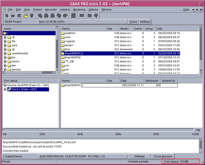Expand the cdrom folder tree node
Viewport: 205px width, 165px height.
click(x=5, y=62)
